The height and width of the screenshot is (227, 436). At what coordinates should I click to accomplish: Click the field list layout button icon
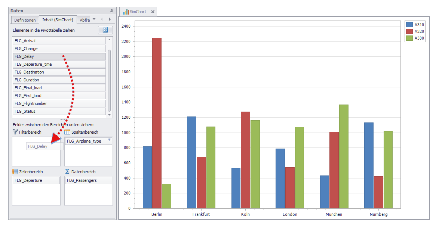[105, 30]
